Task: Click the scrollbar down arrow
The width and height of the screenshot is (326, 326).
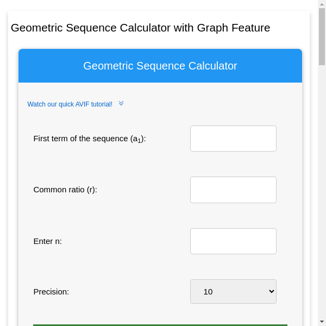Action: click(322, 321)
